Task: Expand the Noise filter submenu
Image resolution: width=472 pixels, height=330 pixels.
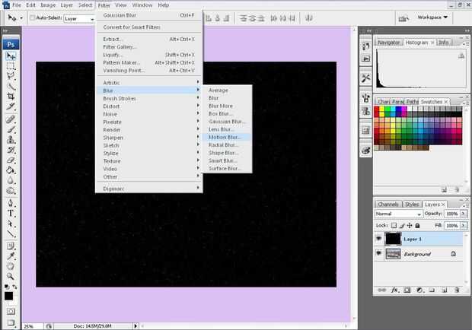Action: [x=148, y=114]
